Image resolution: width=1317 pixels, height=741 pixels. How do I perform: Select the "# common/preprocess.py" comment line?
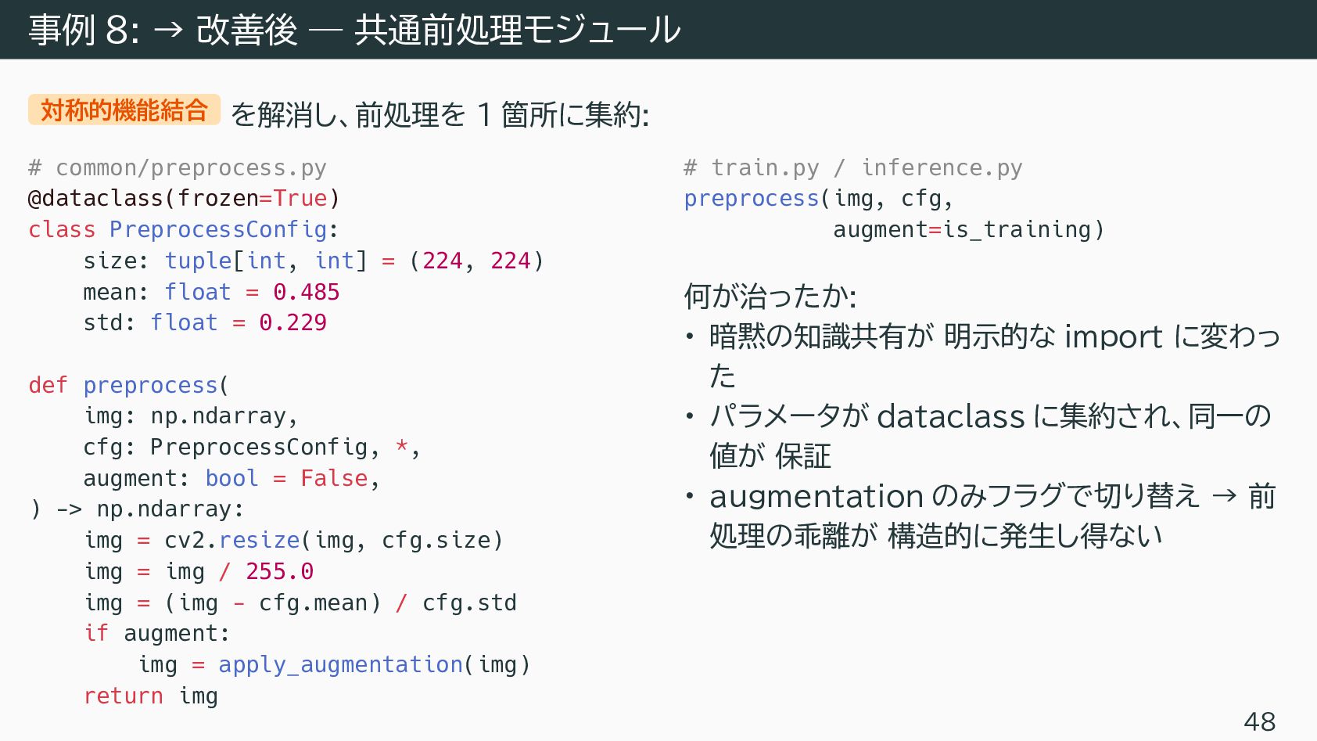tap(178, 167)
